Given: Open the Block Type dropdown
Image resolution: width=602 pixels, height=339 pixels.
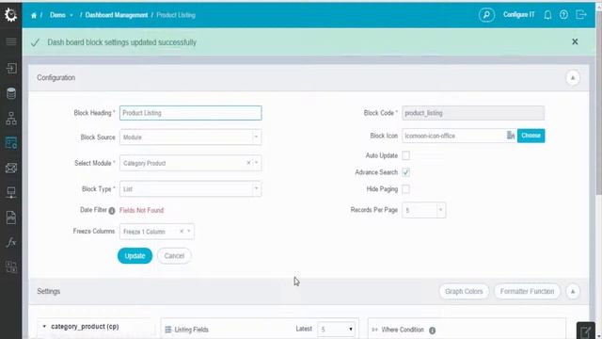Looking at the screenshot, I should pyautogui.click(x=190, y=188).
